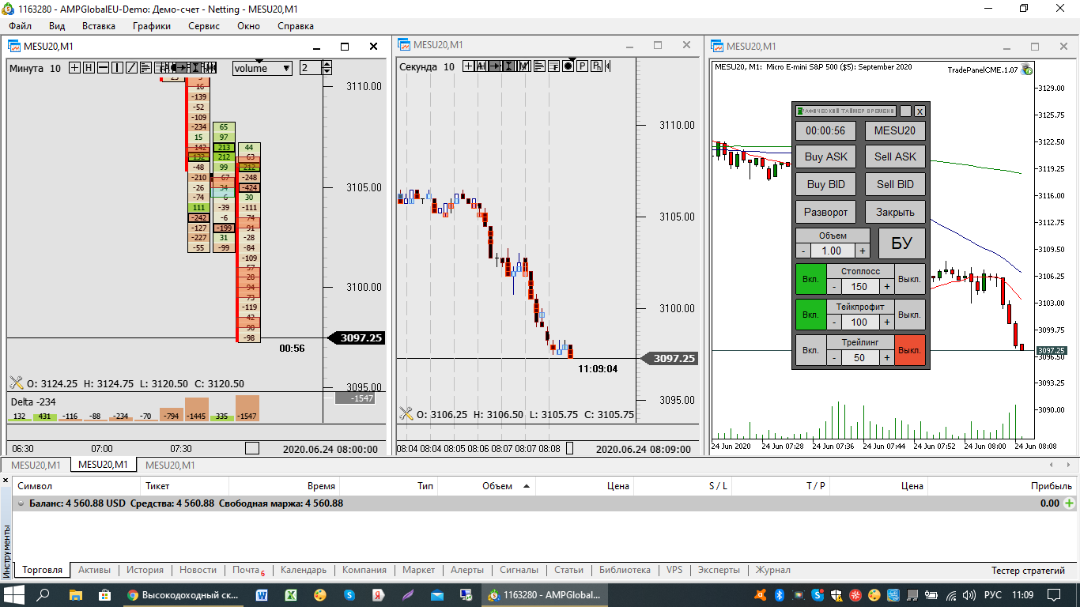Open Windows Search magnifier on the taskbar
The image size is (1080, 607).
pos(43,594)
